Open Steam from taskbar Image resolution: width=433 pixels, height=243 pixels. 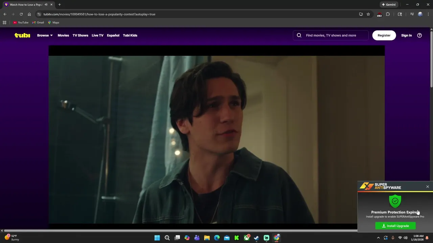256,238
